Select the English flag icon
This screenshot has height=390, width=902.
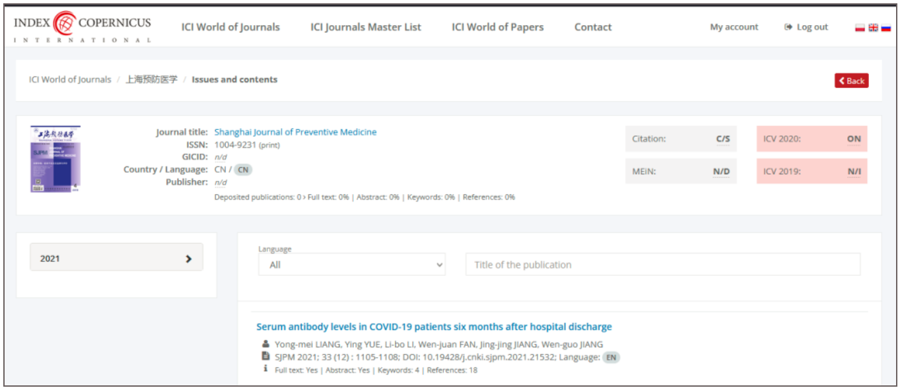point(873,28)
